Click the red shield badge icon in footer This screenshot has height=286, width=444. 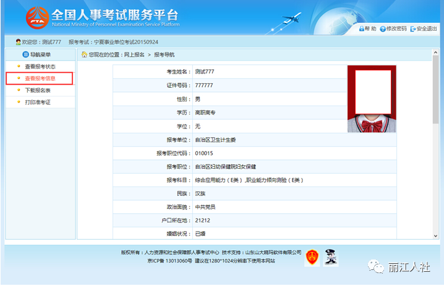point(312,257)
